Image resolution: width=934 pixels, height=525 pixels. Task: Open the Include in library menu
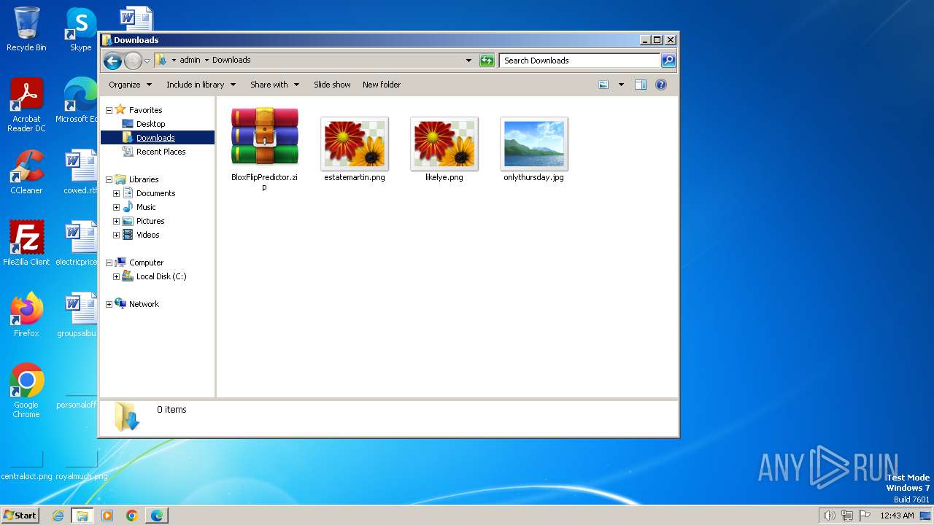coord(201,85)
